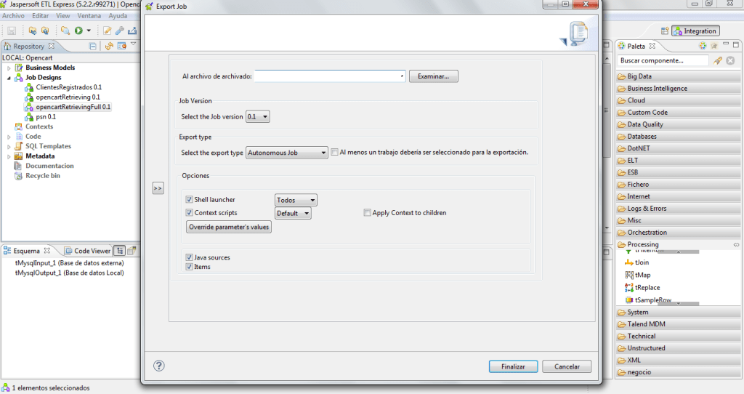Screen dimensions: 744x394
Task: Click the tReplace component icon
Action: pos(629,287)
